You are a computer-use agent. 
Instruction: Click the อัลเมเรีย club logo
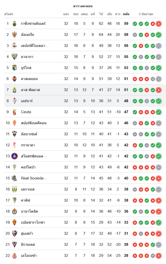click(x=14, y=35)
